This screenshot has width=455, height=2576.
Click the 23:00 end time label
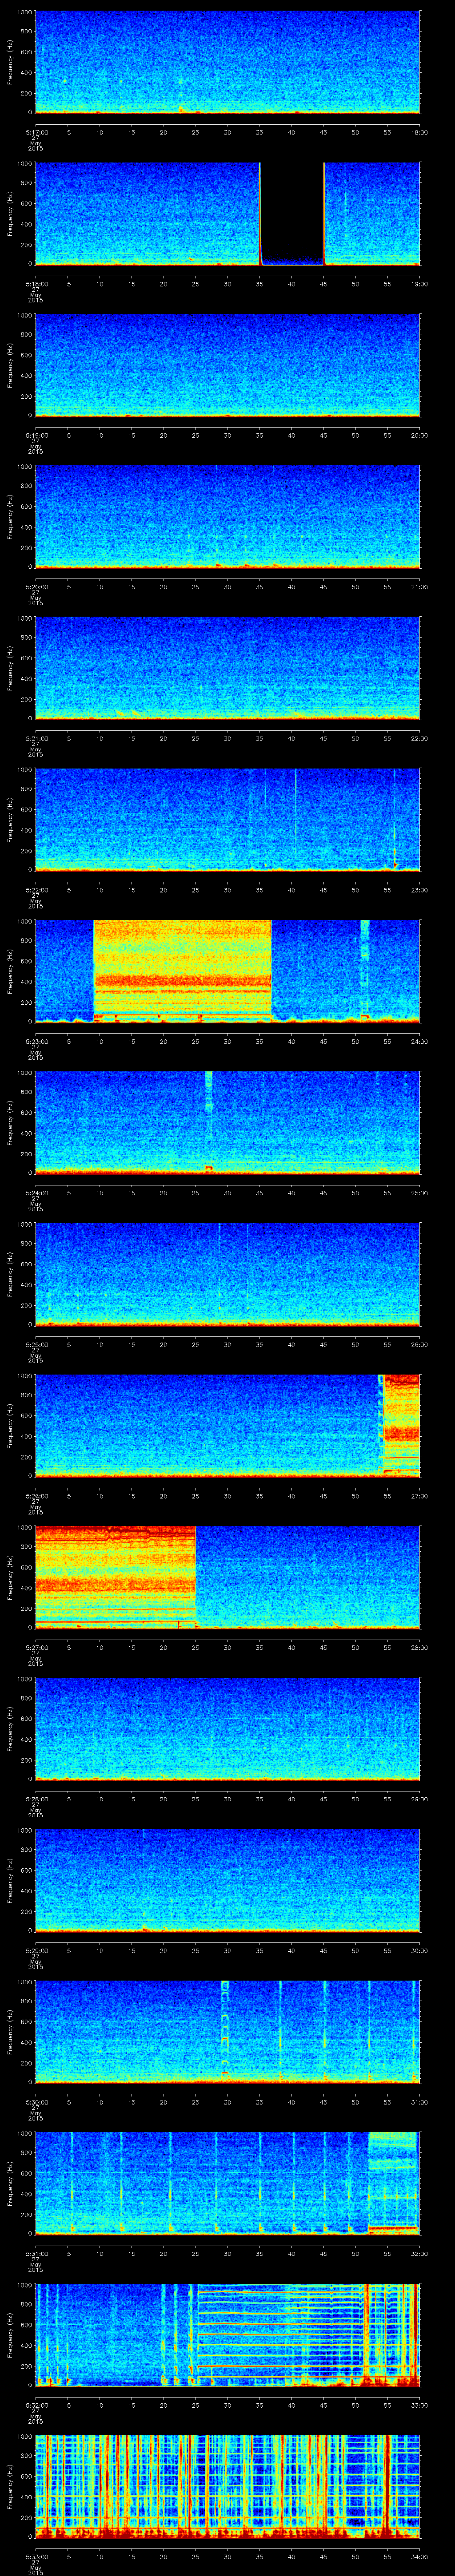coord(420,890)
